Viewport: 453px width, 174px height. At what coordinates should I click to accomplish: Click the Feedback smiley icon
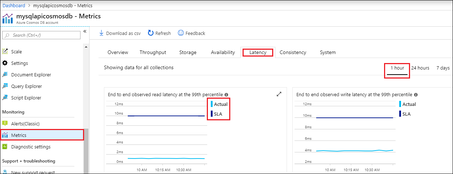tap(181, 33)
